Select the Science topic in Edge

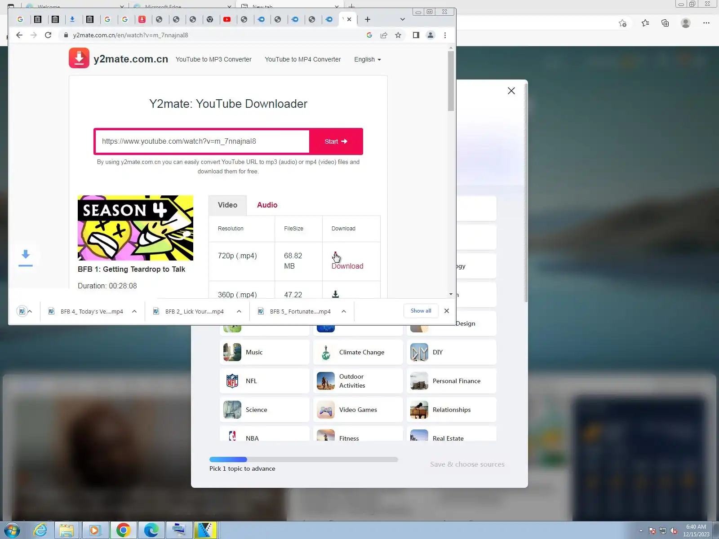265,410
